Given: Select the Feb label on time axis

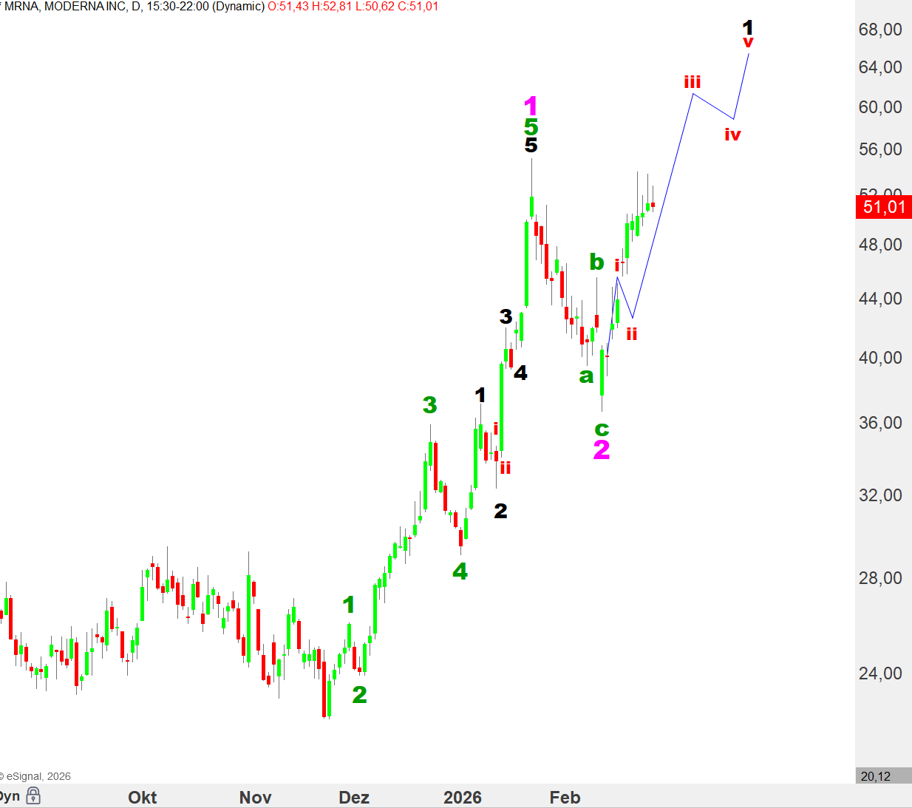Looking at the screenshot, I should click(565, 798).
